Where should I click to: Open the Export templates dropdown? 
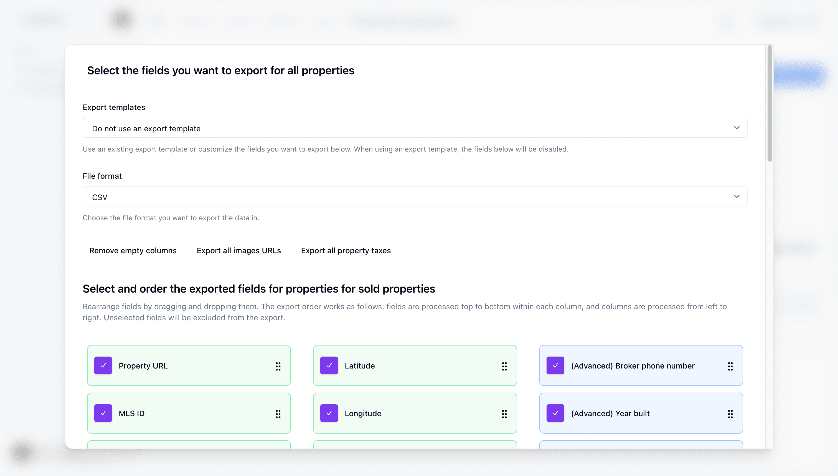click(415, 128)
